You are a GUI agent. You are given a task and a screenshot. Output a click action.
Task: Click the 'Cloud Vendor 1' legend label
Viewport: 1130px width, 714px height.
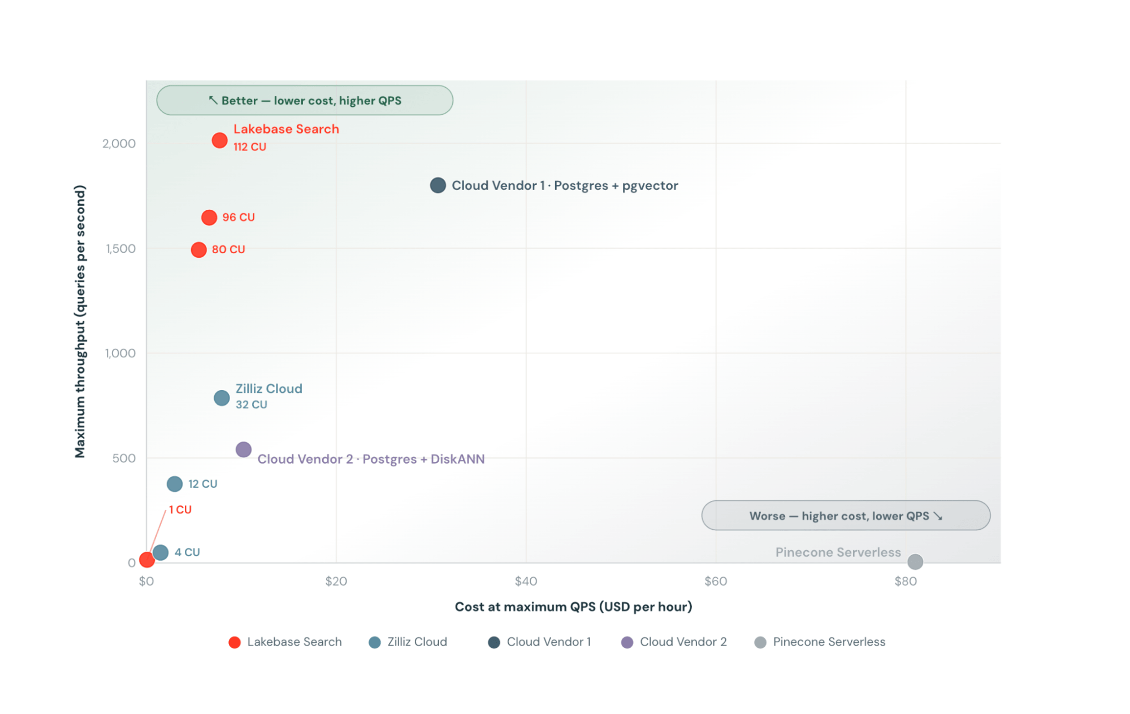tap(549, 642)
